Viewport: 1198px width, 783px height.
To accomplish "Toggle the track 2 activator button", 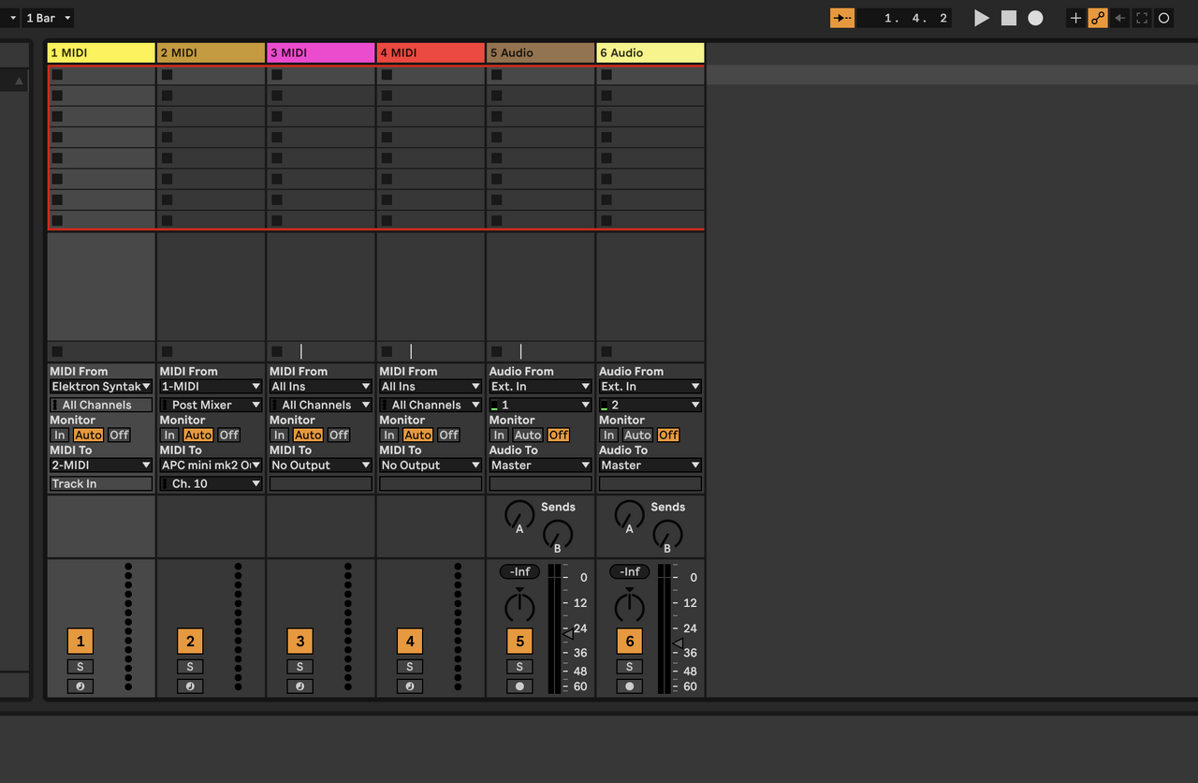I will tap(190, 641).
